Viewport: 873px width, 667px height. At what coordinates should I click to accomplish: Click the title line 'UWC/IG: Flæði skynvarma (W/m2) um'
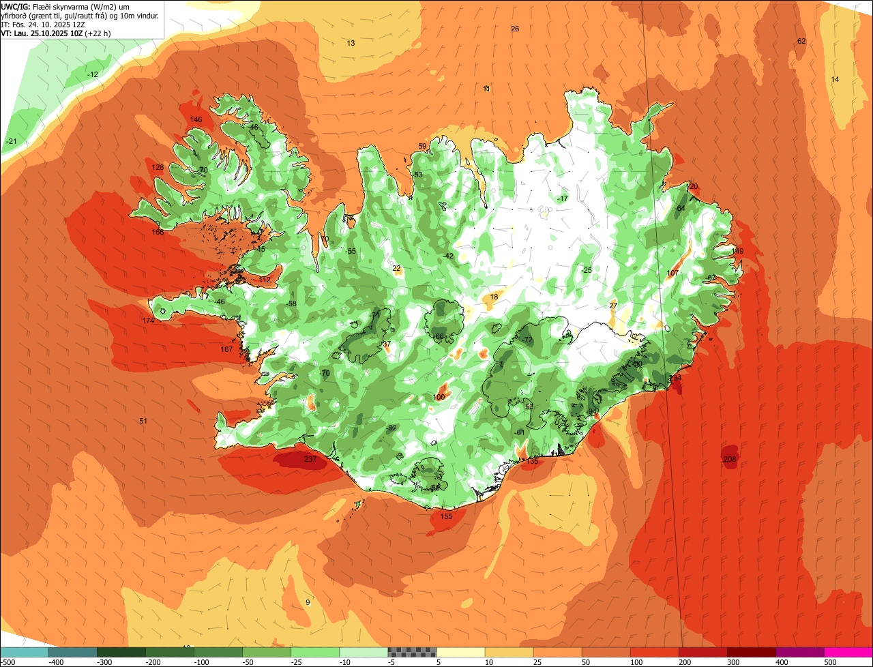[x=64, y=6]
